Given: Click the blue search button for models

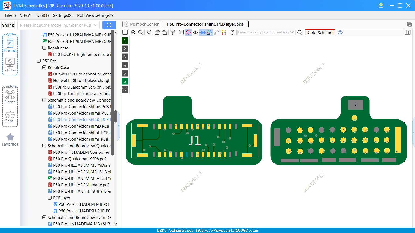Looking at the screenshot, I should click(x=109, y=25).
